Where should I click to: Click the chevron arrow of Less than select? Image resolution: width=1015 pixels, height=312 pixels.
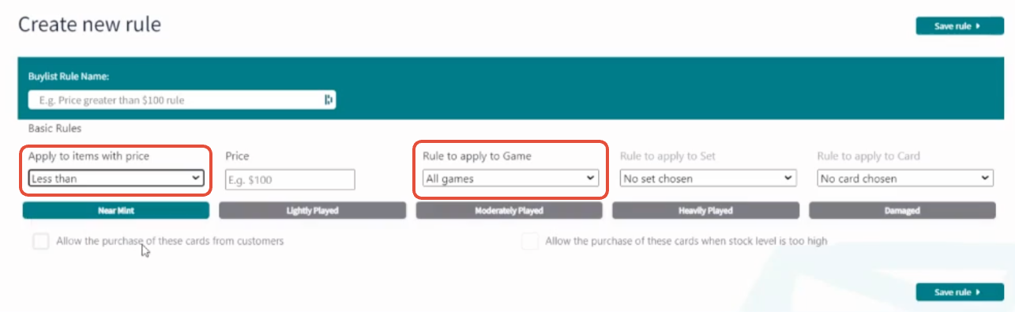pyautogui.click(x=196, y=179)
